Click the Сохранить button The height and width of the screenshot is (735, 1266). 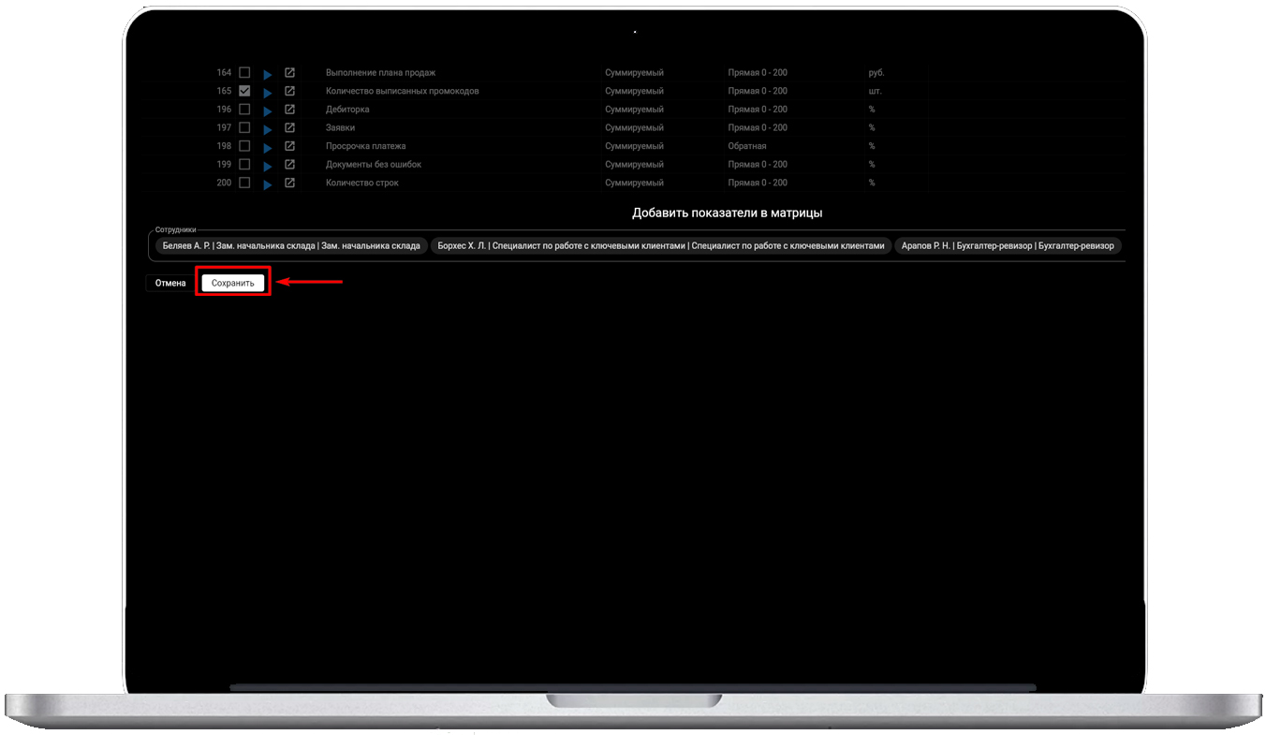pos(232,283)
